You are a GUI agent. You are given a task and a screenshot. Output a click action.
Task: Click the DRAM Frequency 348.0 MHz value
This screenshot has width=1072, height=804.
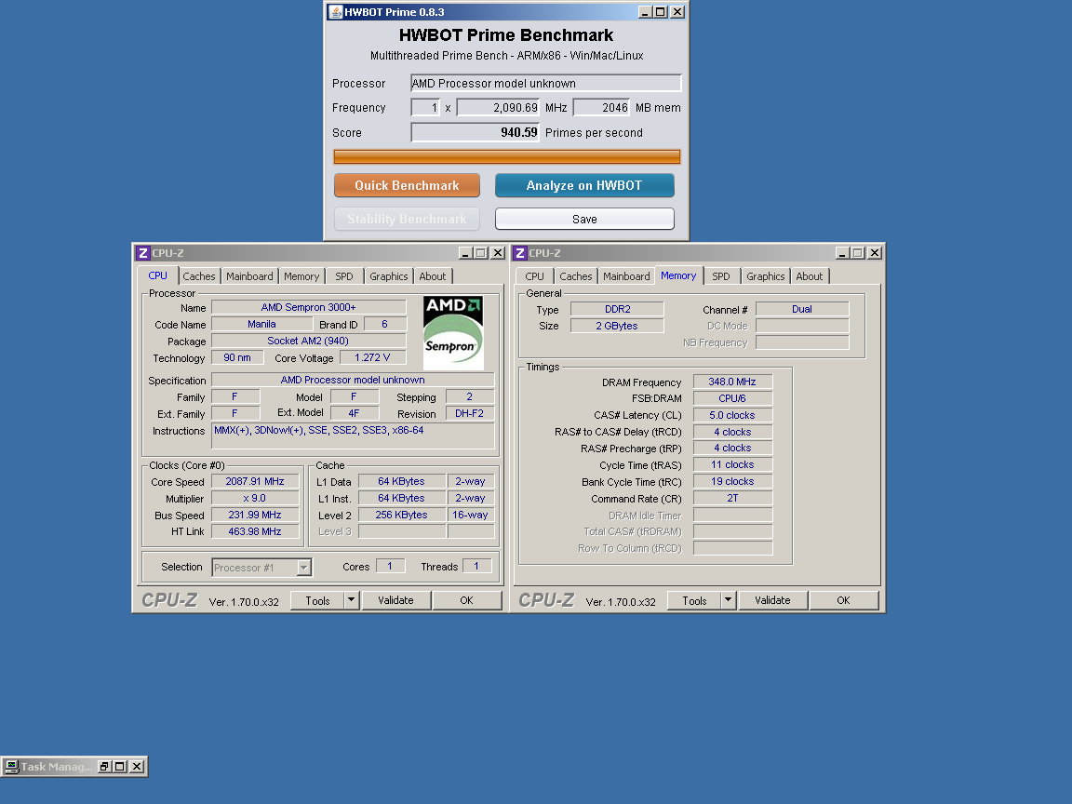[732, 382]
